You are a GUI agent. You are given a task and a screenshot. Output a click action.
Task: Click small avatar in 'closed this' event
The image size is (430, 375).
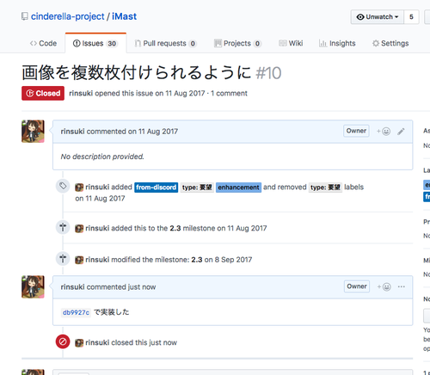(79, 343)
